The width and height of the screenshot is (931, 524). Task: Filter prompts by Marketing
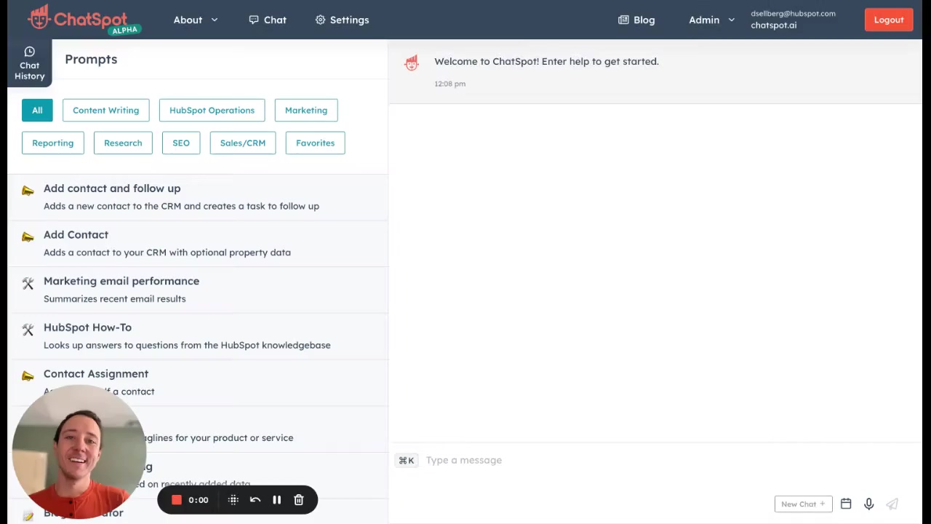pyautogui.click(x=306, y=110)
